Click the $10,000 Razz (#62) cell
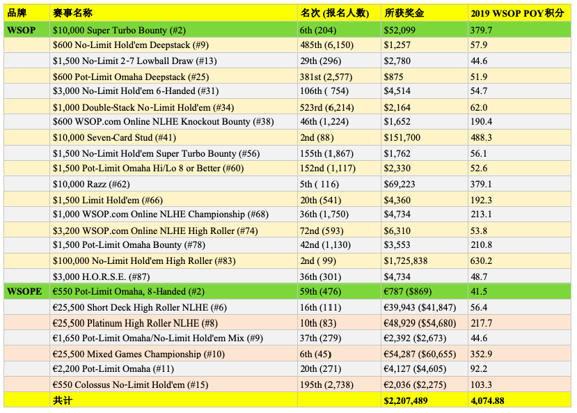577x413 pixels. click(173, 184)
